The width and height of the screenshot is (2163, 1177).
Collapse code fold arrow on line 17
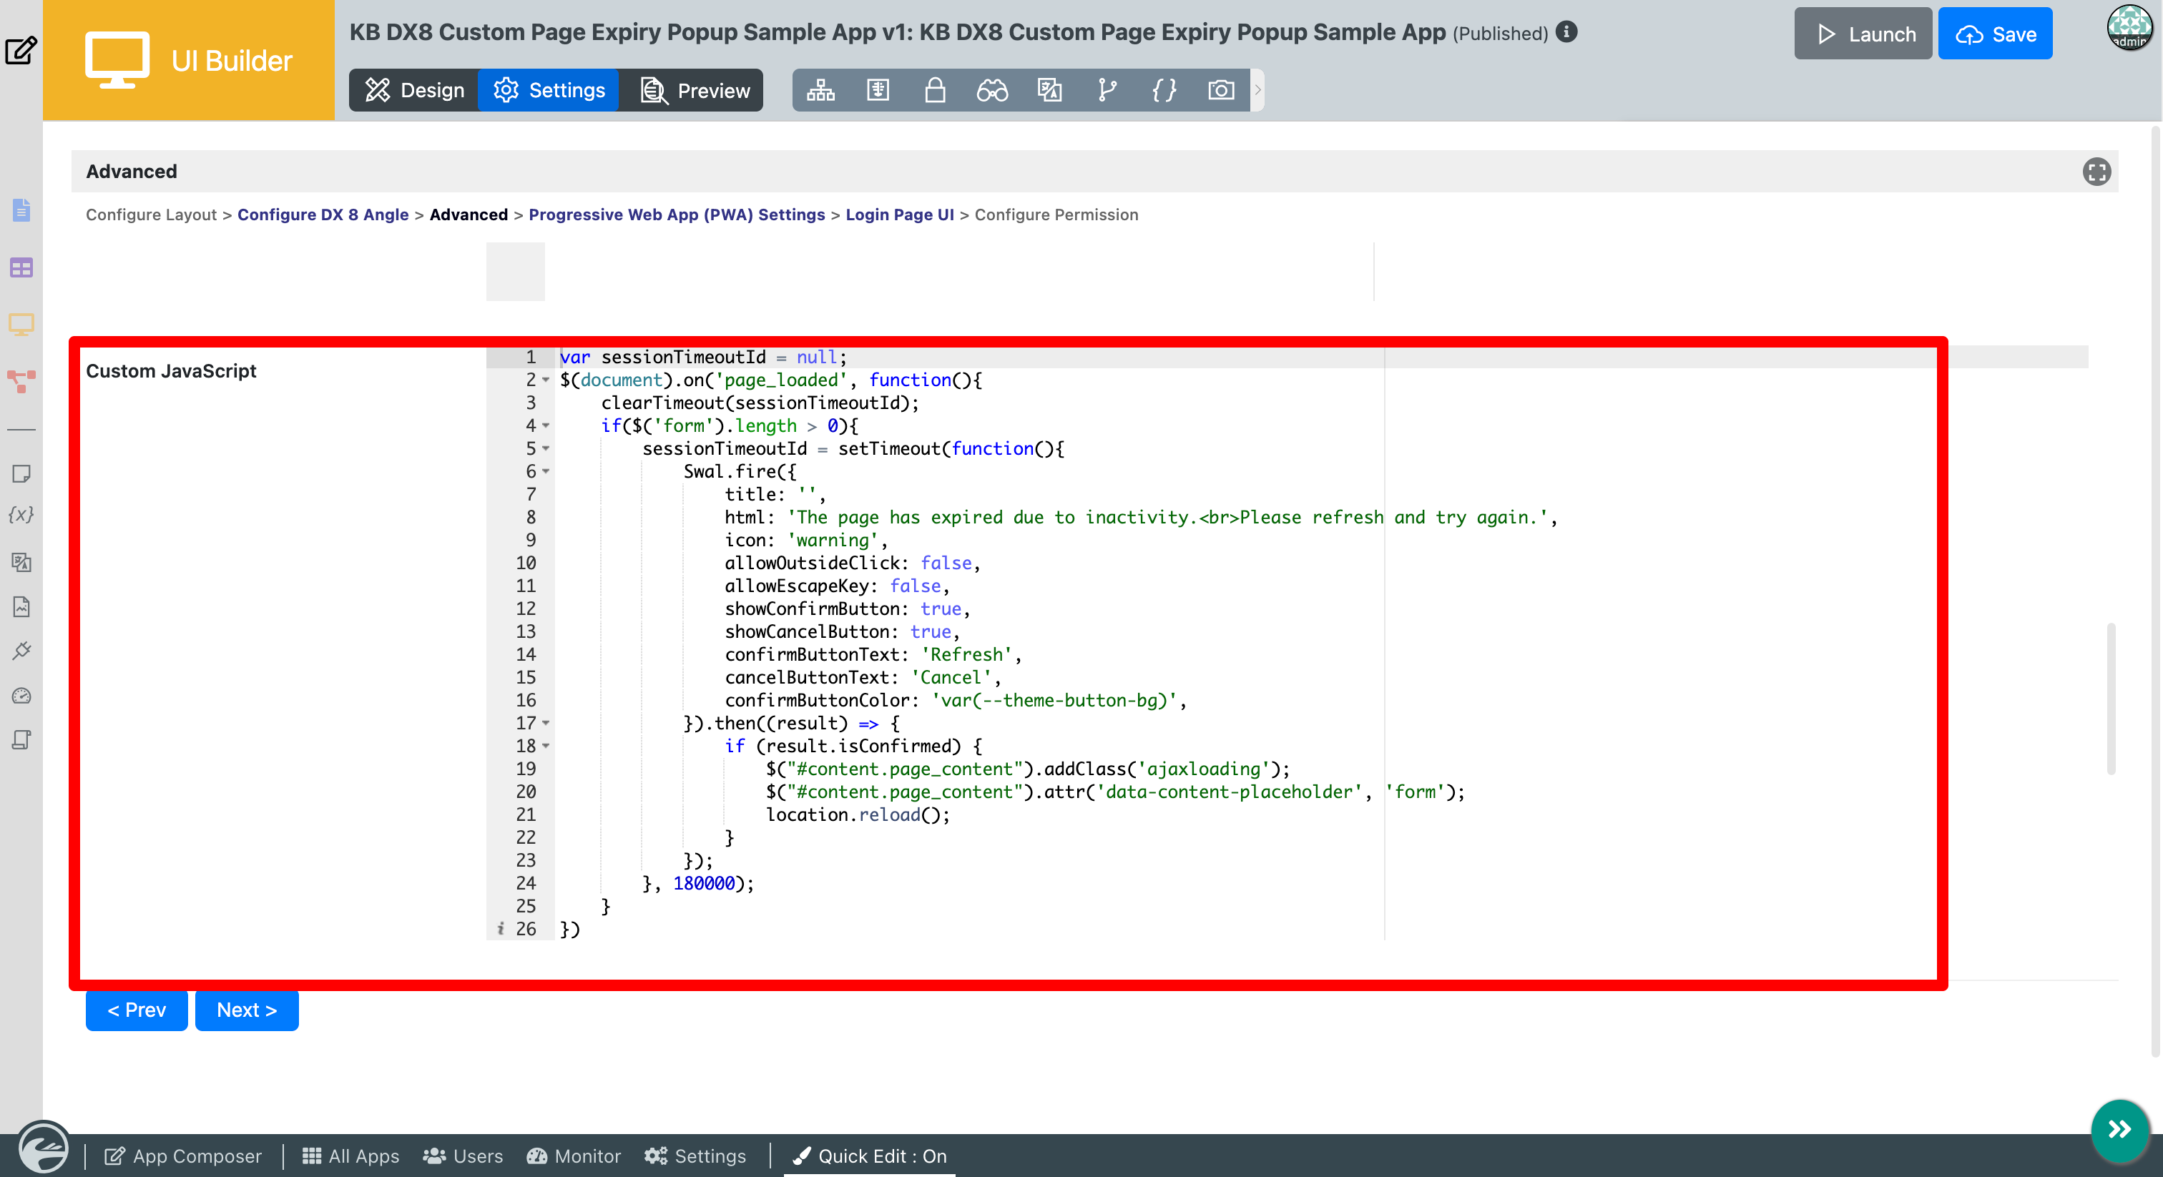click(546, 723)
